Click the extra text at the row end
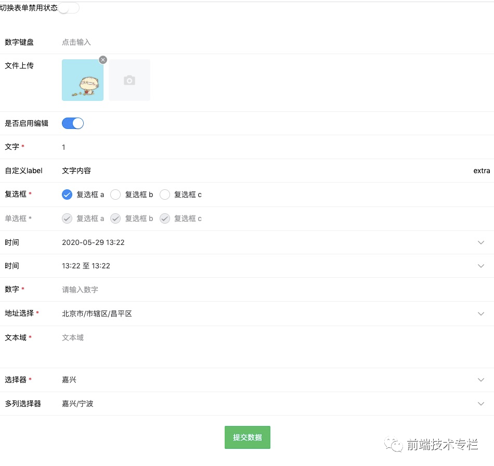Screen dimensions: 494x466 click(482, 171)
